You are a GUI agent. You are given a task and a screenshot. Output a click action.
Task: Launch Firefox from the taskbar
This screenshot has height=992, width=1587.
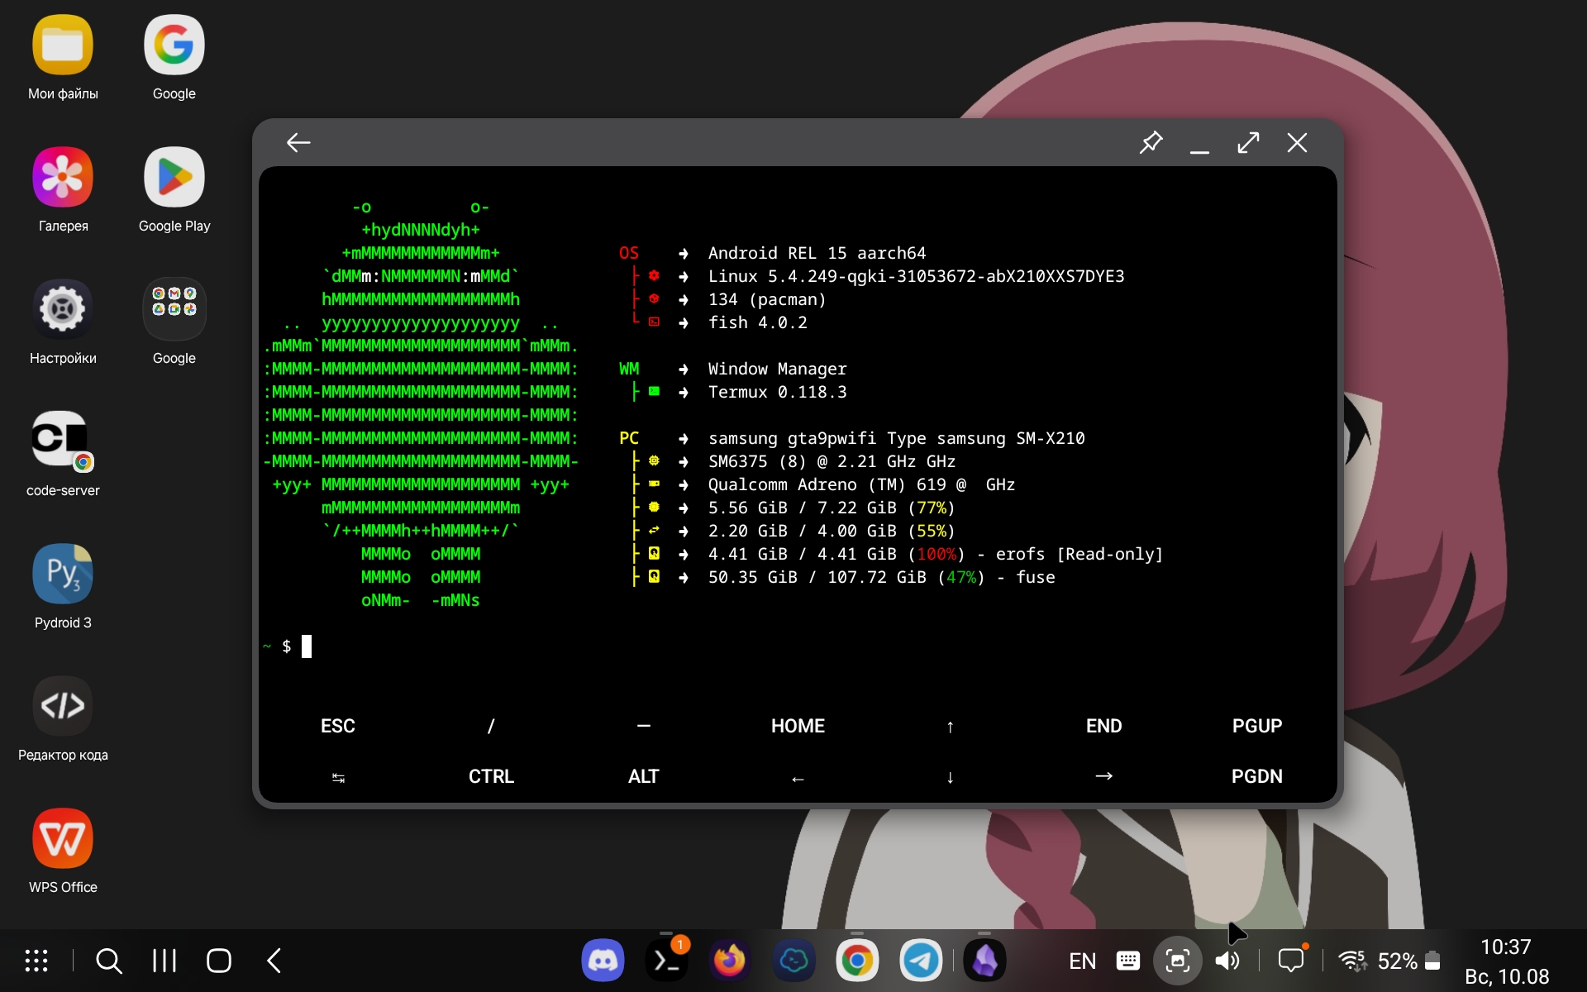[x=730, y=960]
